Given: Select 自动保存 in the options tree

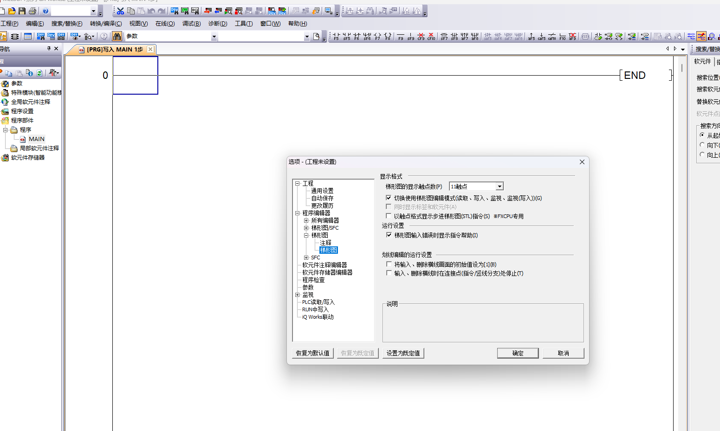Looking at the screenshot, I should [x=322, y=198].
